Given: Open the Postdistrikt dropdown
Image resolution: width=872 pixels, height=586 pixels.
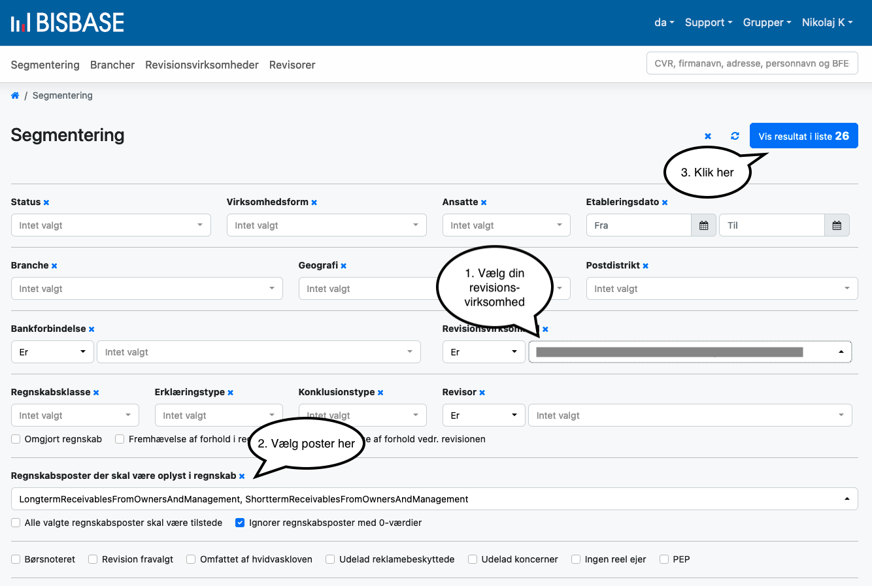Looking at the screenshot, I should (722, 289).
